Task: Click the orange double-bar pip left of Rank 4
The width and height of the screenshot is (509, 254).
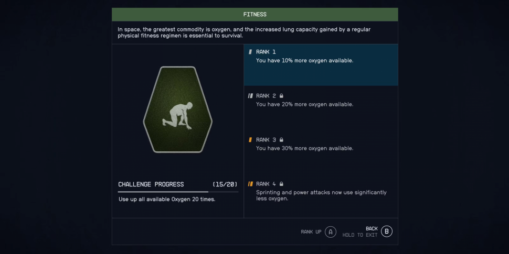Action: coord(250,184)
